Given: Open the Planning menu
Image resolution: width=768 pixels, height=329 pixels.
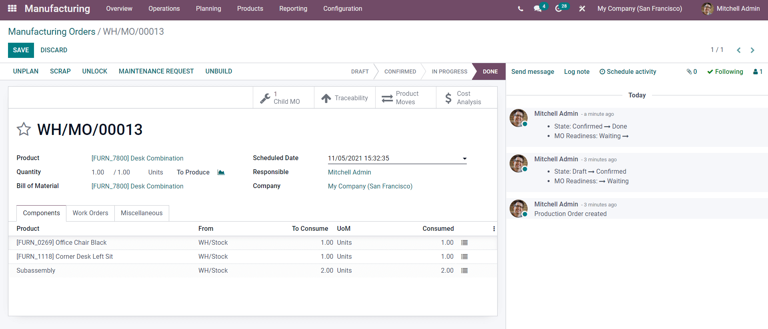Looking at the screenshot, I should (x=208, y=8).
